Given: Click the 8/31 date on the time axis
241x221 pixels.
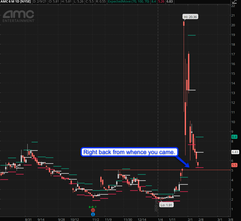Looking at the screenshot, I should [x=28, y=219].
